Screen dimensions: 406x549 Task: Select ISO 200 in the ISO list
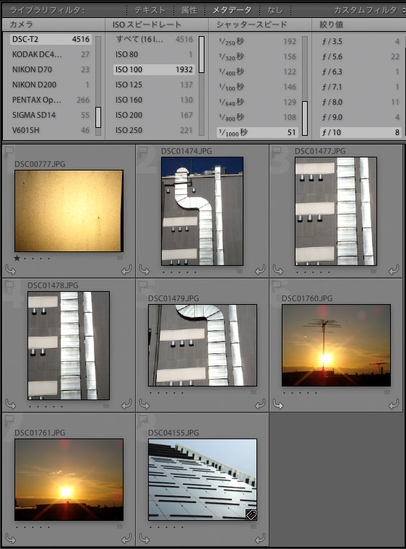point(154,115)
